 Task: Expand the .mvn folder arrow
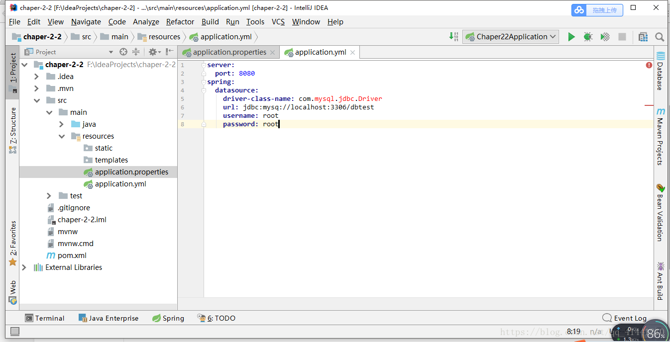tap(36, 88)
